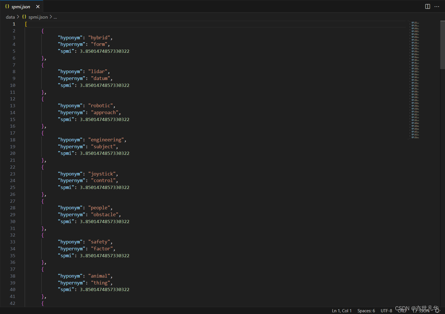The width and height of the screenshot is (445, 314).
Task: Change the CRLF end-of-line sequence
Action: point(402,311)
